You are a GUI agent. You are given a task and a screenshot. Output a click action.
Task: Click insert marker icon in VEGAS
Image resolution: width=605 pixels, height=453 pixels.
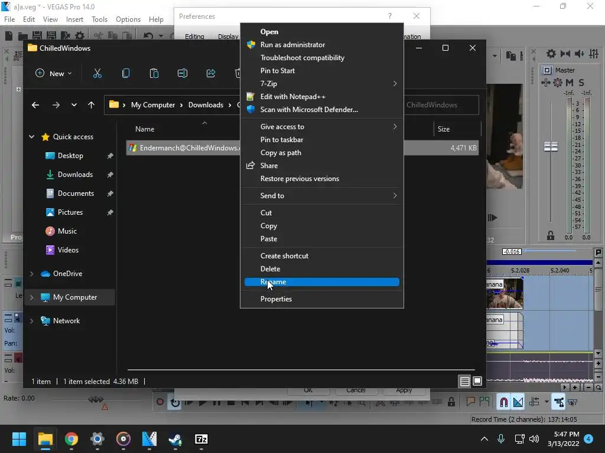pyautogui.click(x=470, y=402)
